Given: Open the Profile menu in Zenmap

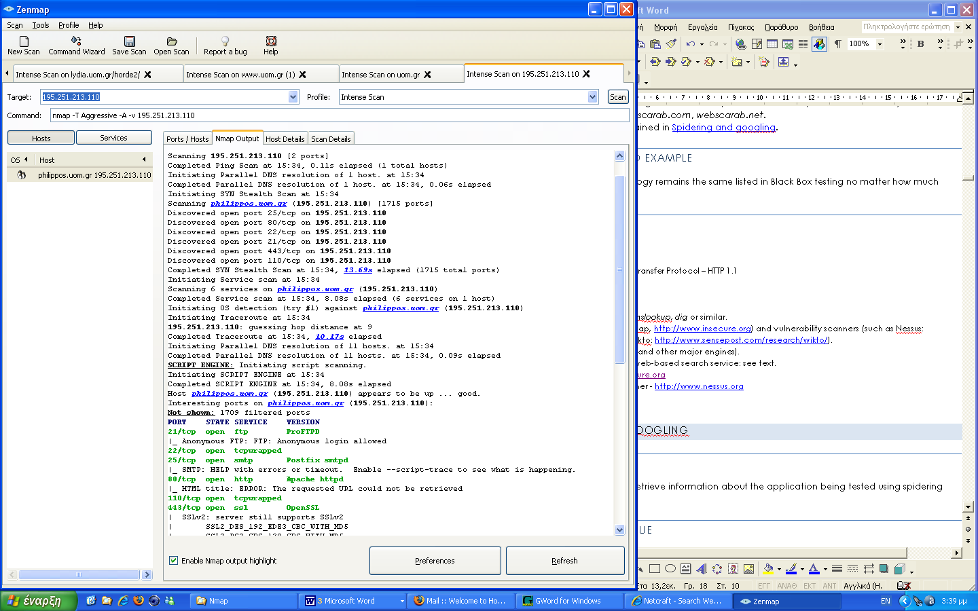Looking at the screenshot, I should 69,25.
